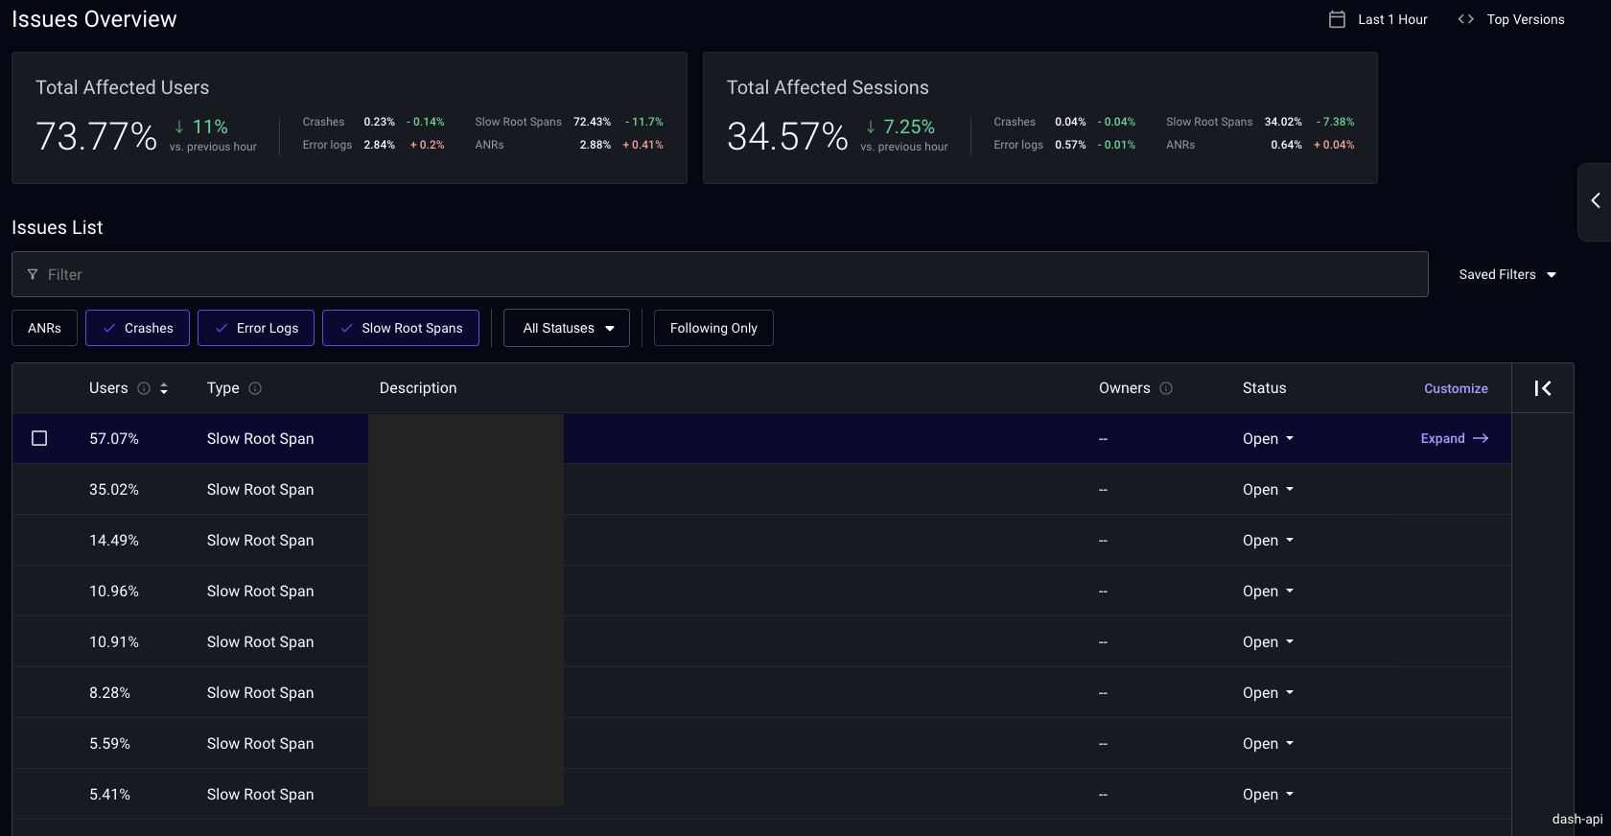Click the 34.02% Slow Root Spans sessions value
Screen dimensions: 1611x836
pyautogui.click(x=1283, y=122)
